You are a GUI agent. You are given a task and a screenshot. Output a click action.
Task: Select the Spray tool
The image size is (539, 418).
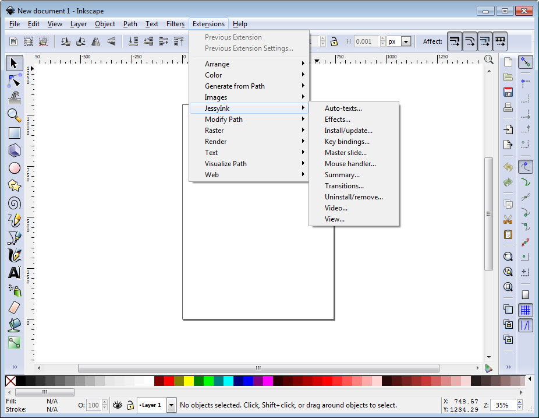point(14,290)
